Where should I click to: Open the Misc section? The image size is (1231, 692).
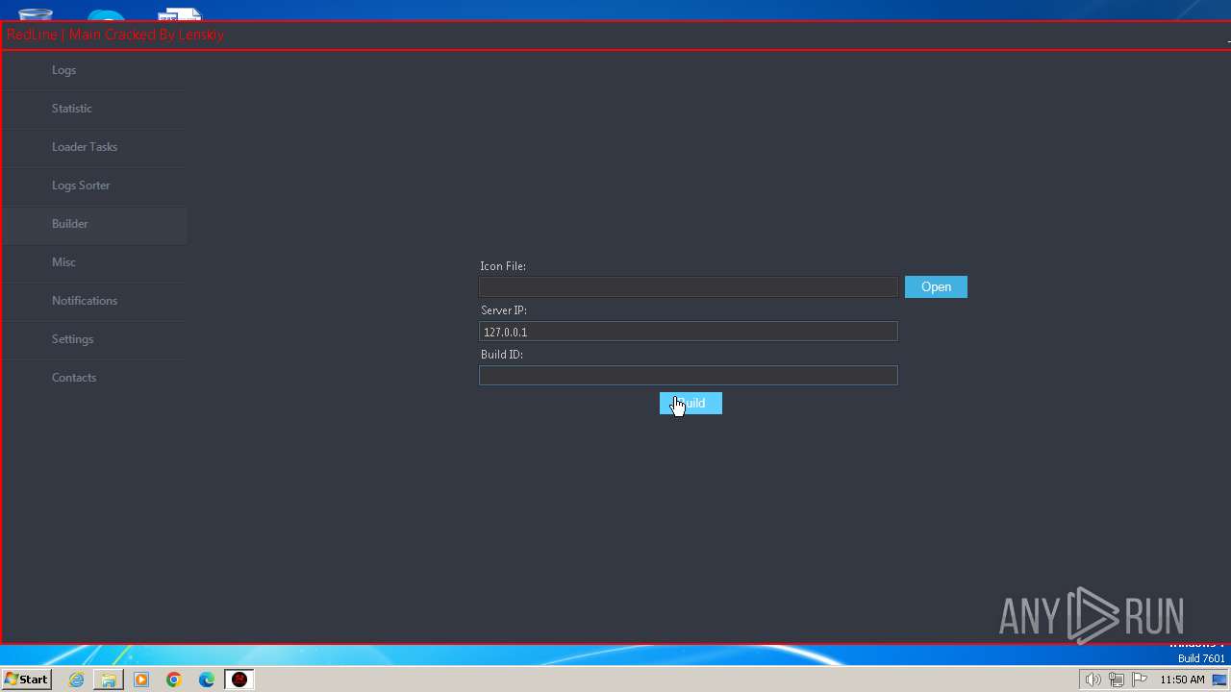click(x=93, y=262)
